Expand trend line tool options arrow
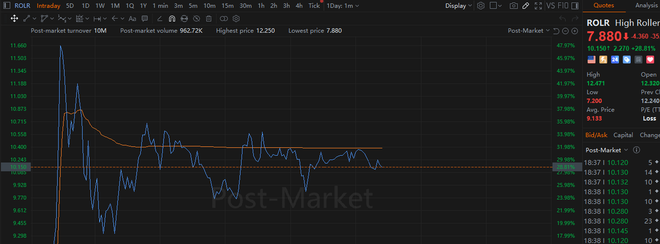The image size is (660, 244). [34, 19]
